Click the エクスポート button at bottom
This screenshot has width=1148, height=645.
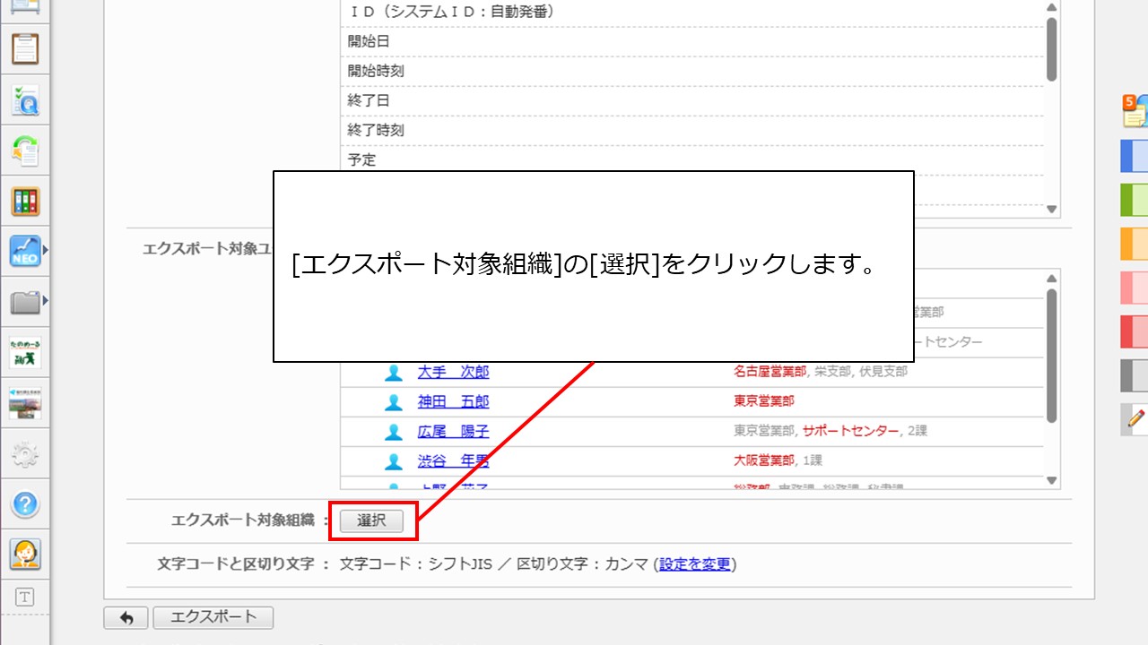[213, 617]
